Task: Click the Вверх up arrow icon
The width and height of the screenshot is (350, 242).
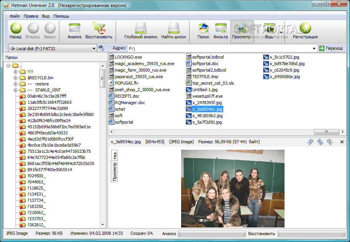Action: point(50,28)
